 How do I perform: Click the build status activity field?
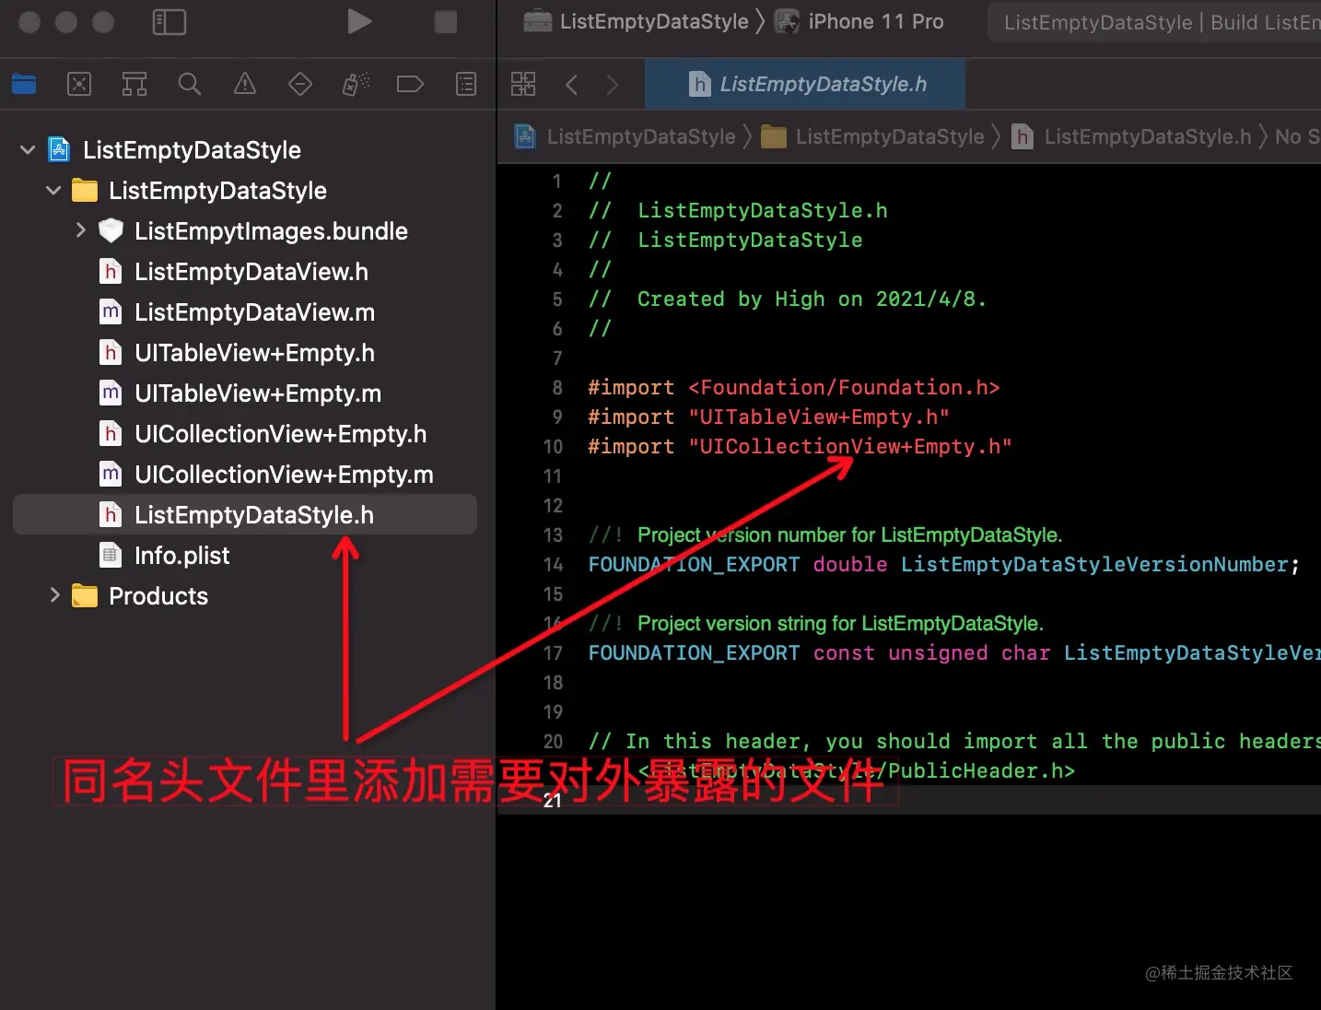tap(1154, 22)
